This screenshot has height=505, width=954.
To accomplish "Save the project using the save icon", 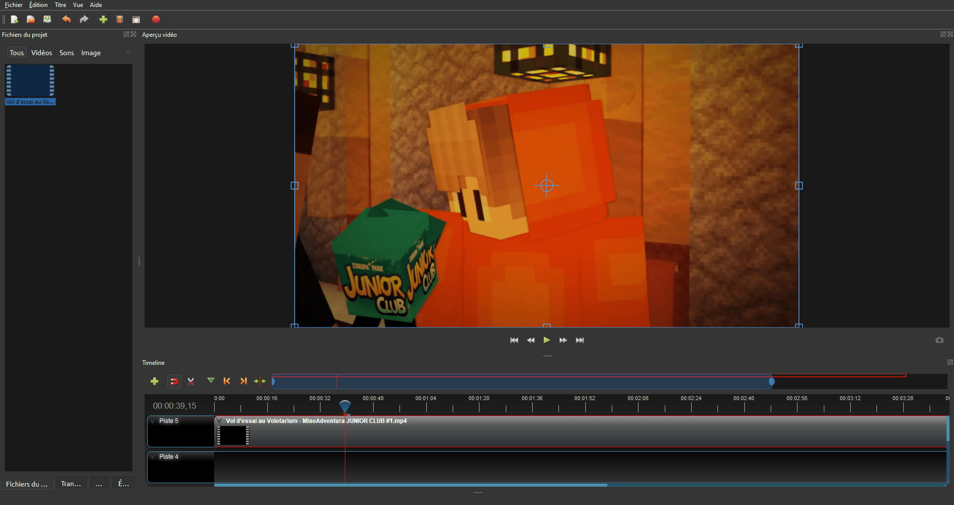I will click(47, 19).
